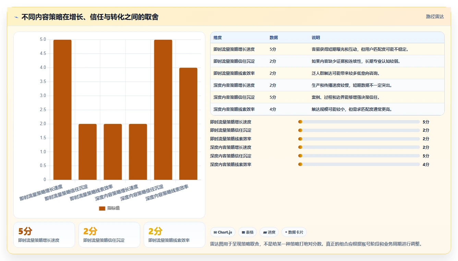Click table cell 深度内容策略信任沉淀
The image size is (458, 261).
click(234, 97)
